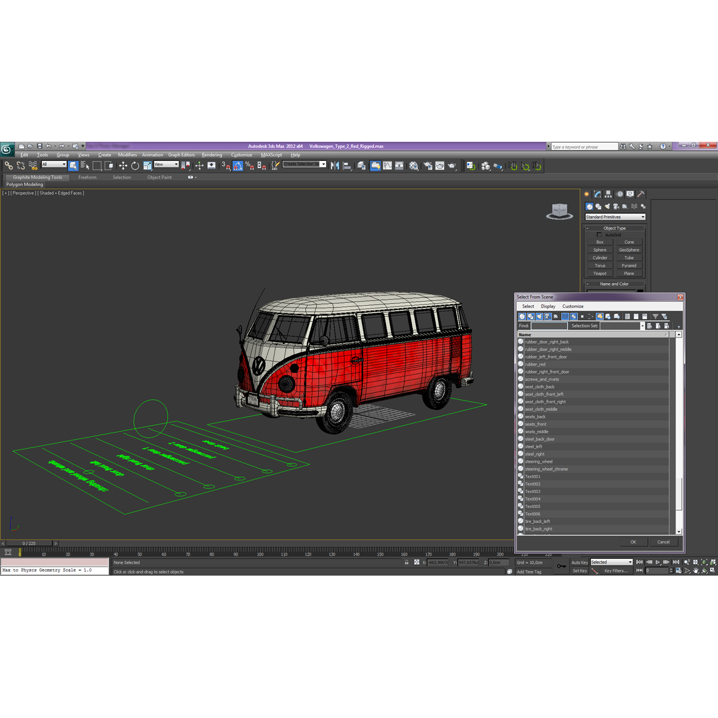
Task: Click OK in Select From Scene dialog
Action: pyautogui.click(x=633, y=542)
